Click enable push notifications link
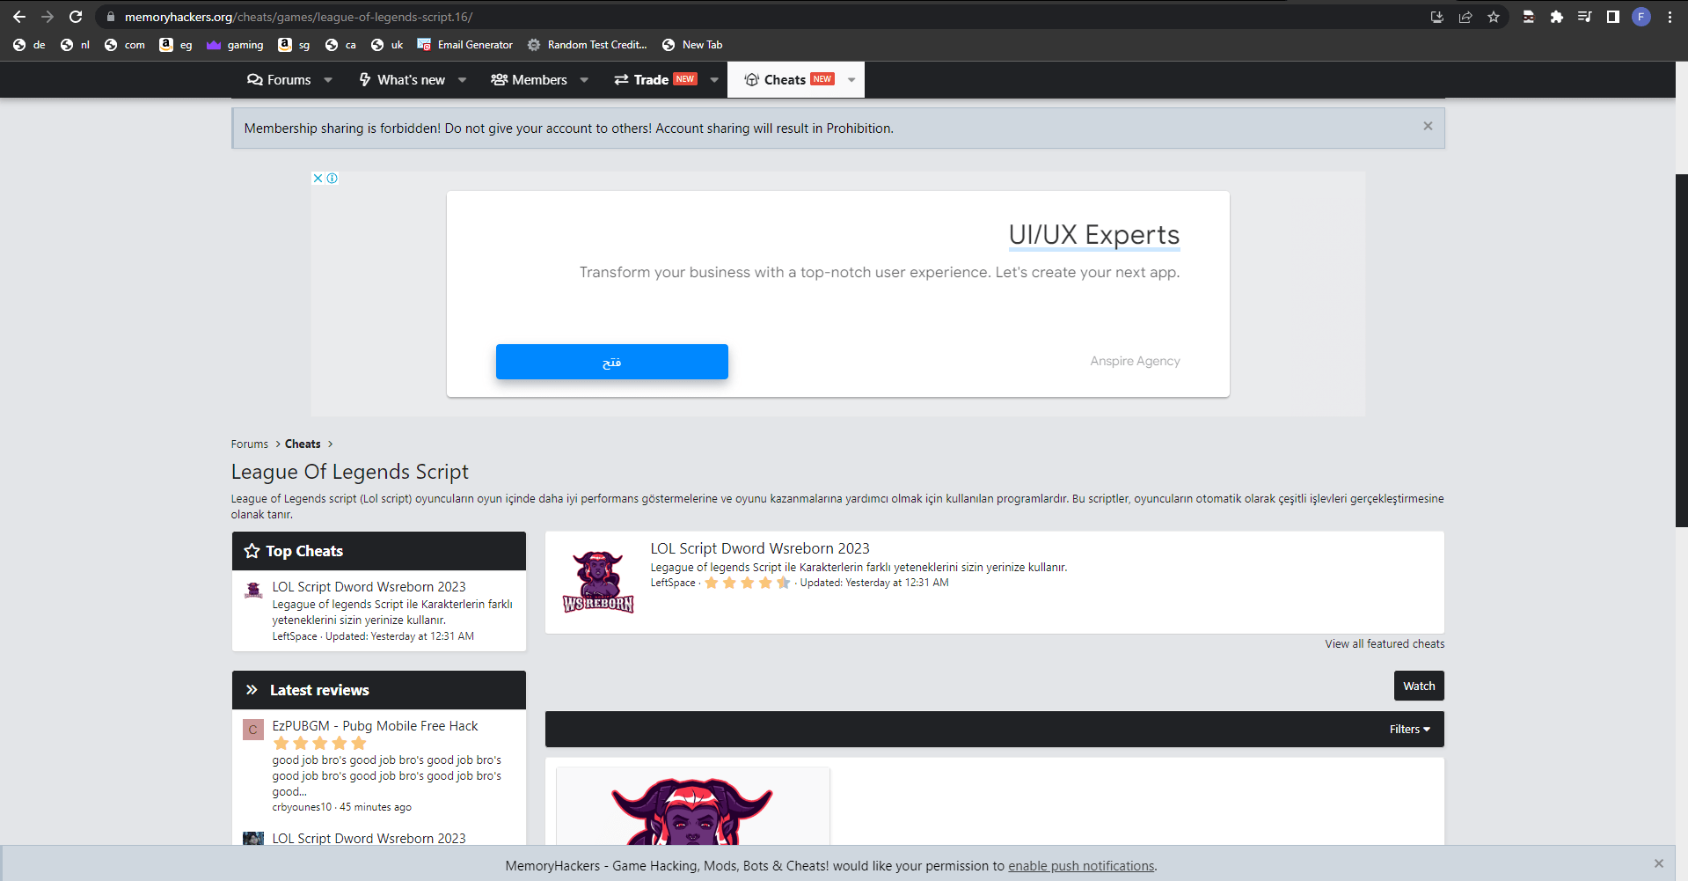This screenshot has height=881, width=1688. (1081, 866)
